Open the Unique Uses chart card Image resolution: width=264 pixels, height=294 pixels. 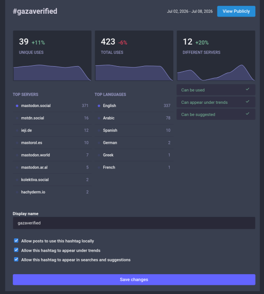coord(52,56)
